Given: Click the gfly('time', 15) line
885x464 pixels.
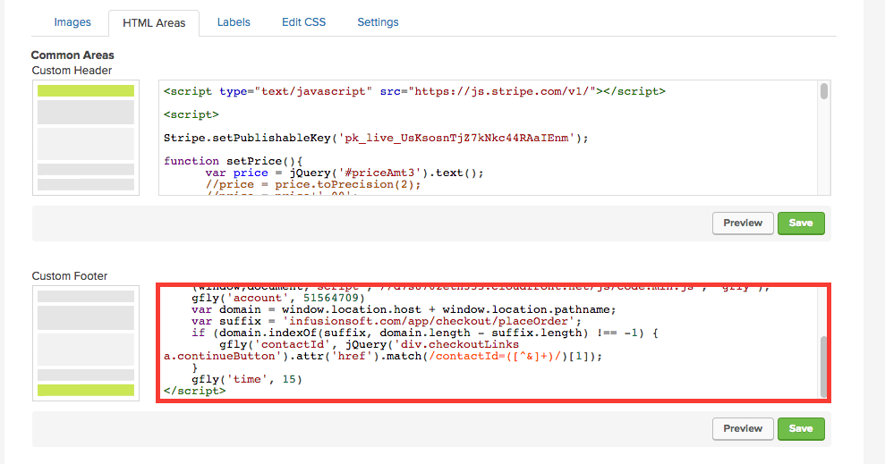Looking at the screenshot, I should [x=247, y=379].
